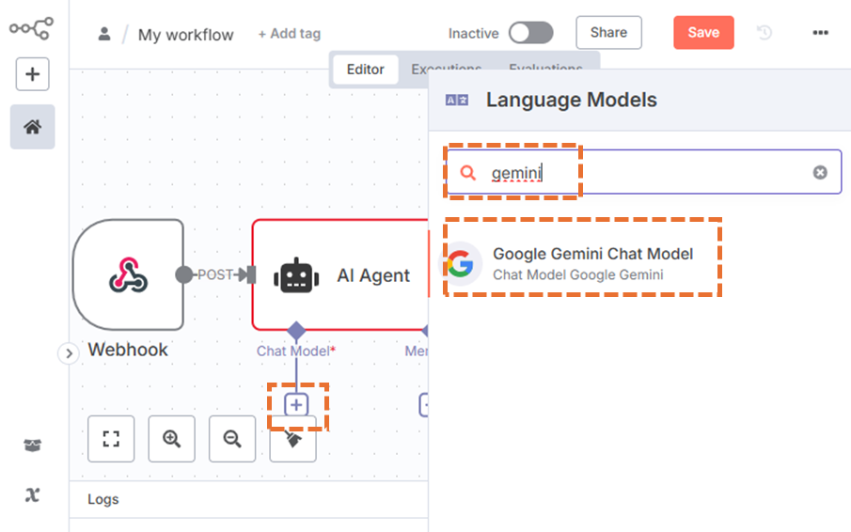Add a Chat Model sub-node via plus
The image size is (851, 532).
pyautogui.click(x=296, y=404)
